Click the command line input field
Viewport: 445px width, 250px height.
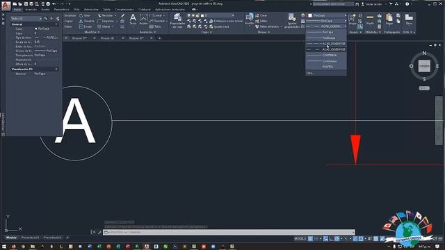229,232
